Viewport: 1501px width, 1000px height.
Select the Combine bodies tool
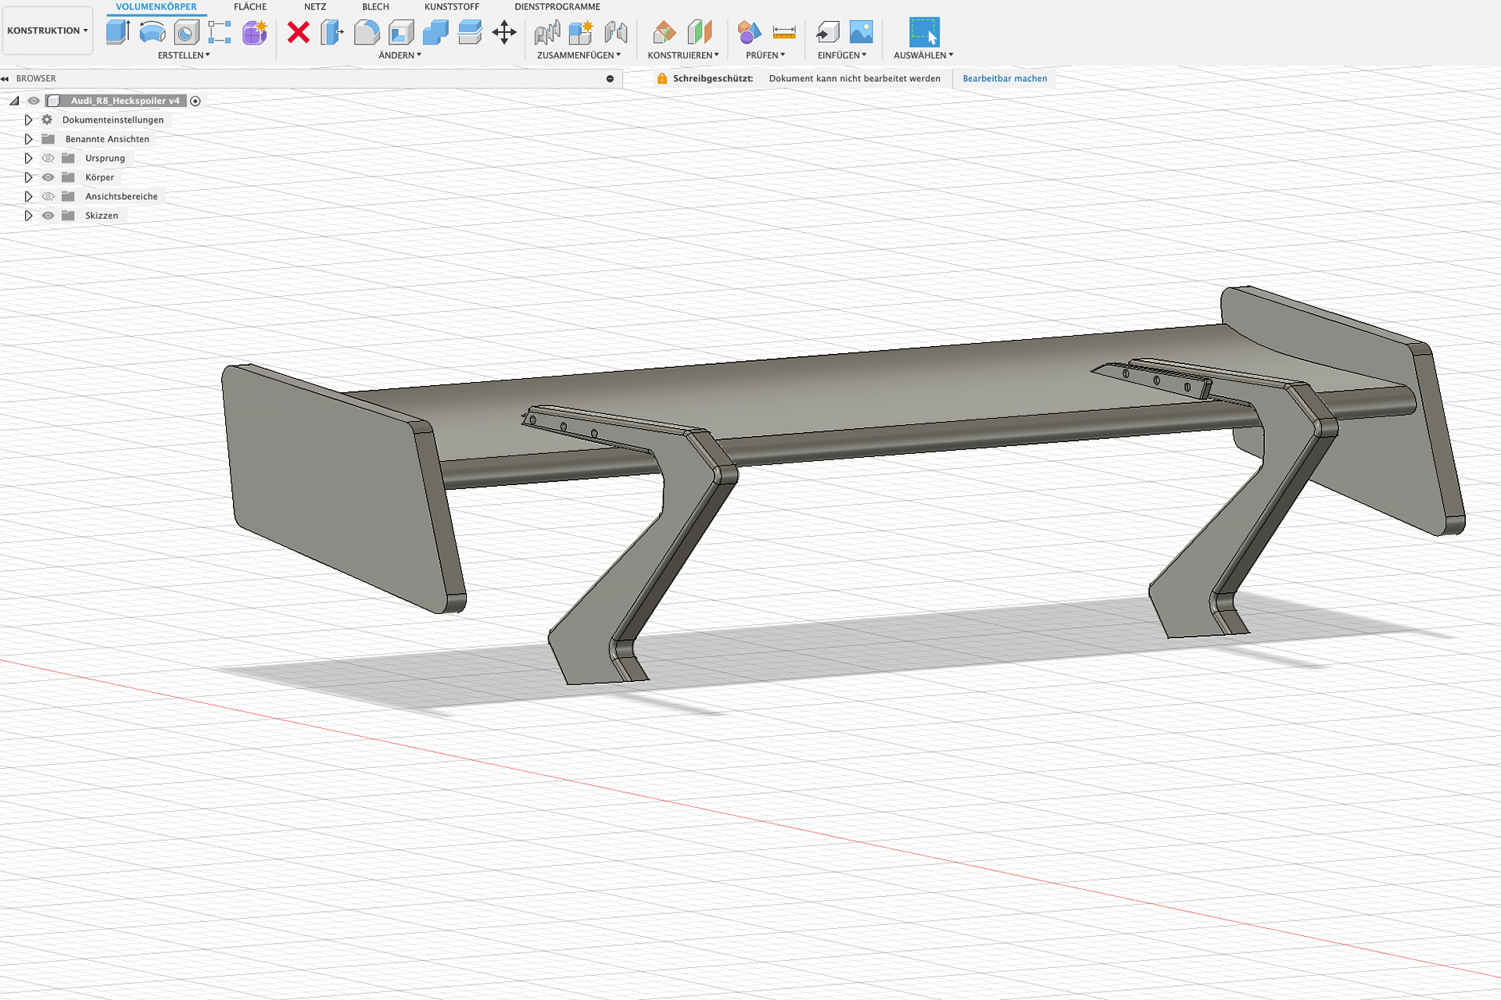(x=435, y=32)
